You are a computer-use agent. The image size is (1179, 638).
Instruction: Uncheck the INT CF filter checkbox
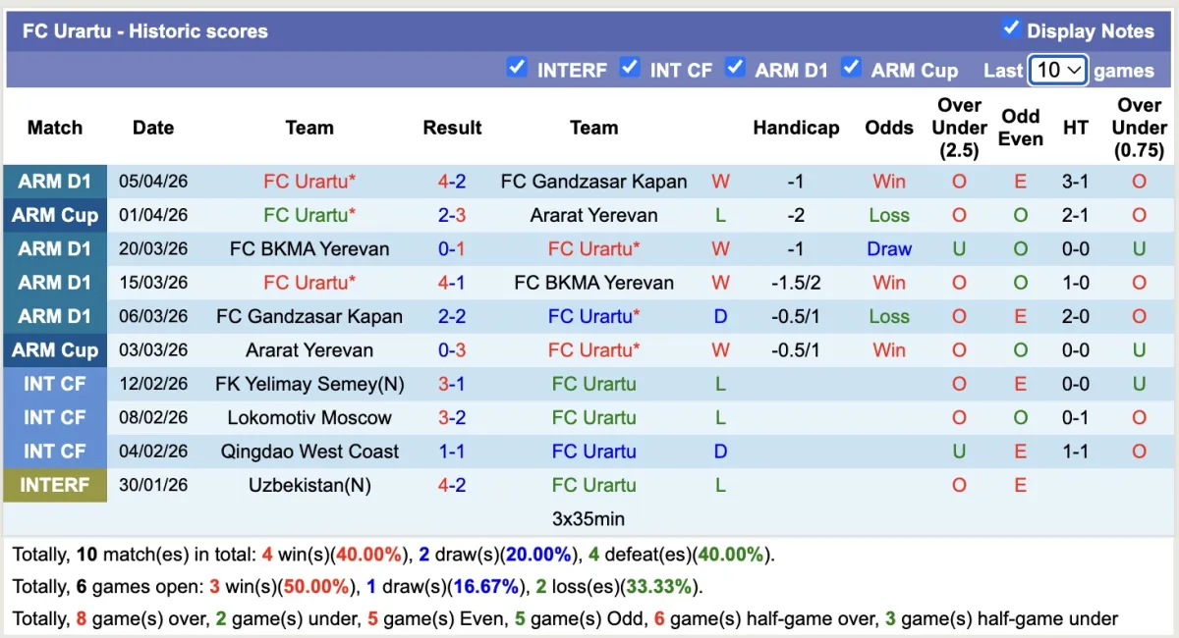[629, 68]
